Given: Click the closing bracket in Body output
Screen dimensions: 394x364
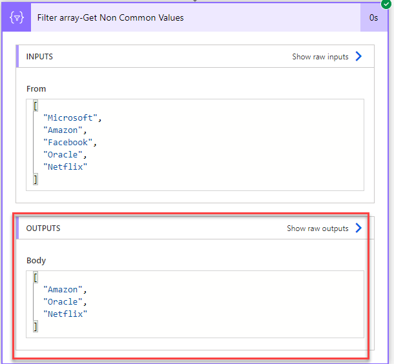Looking at the screenshot, I should [36, 327].
